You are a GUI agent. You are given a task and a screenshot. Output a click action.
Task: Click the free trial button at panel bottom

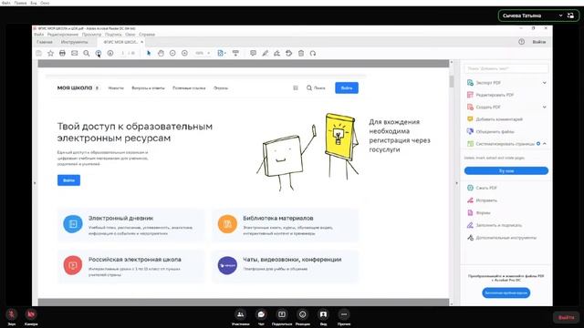point(506,292)
